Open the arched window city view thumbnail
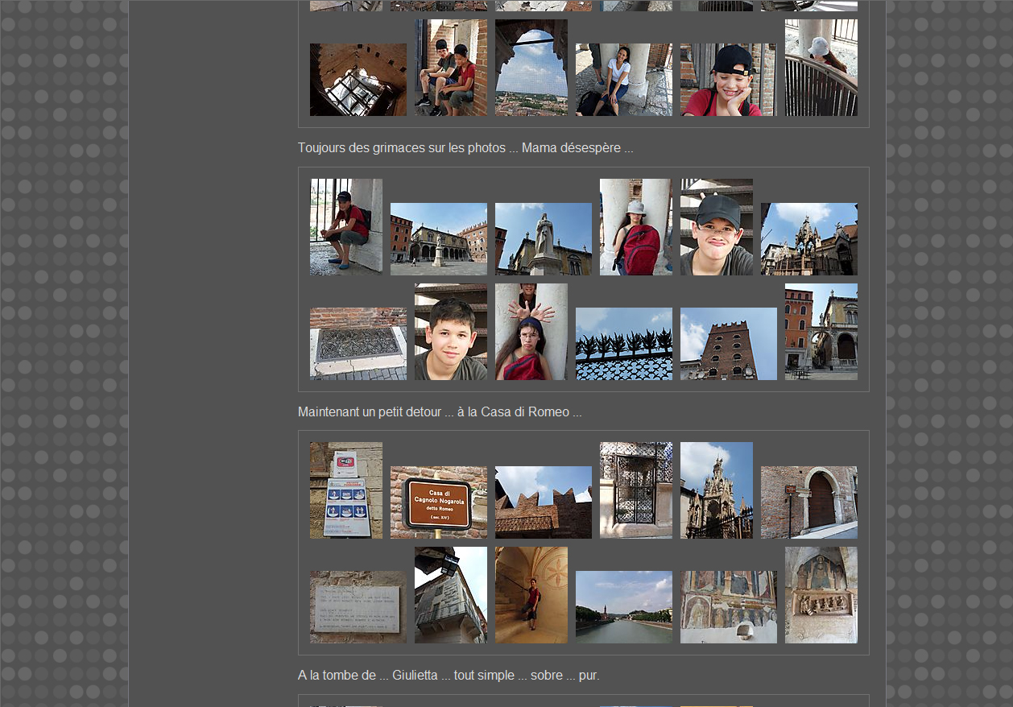This screenshot has width=1013, height=707. click(x=531, y=68)
